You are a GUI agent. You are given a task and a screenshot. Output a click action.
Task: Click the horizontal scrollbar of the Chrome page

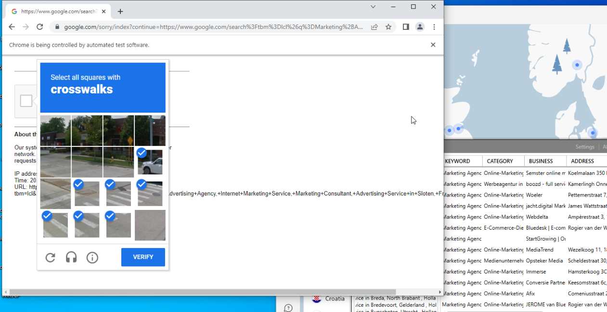[x=202, y=292]
